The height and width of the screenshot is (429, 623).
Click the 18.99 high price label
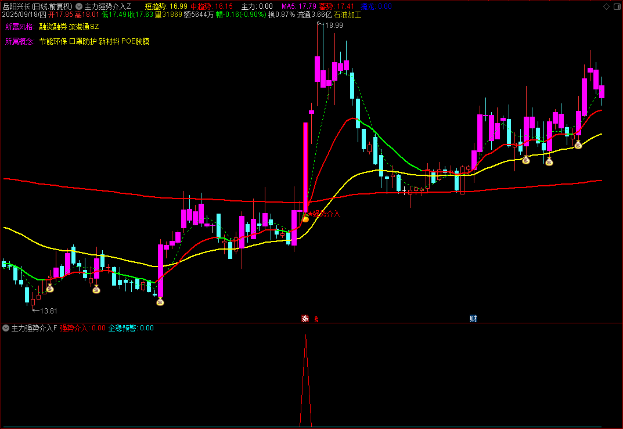[x=334, y=26]
